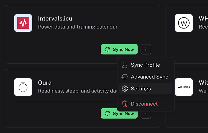Open the Oura three-dot options menu

click(x=146, y=113)
